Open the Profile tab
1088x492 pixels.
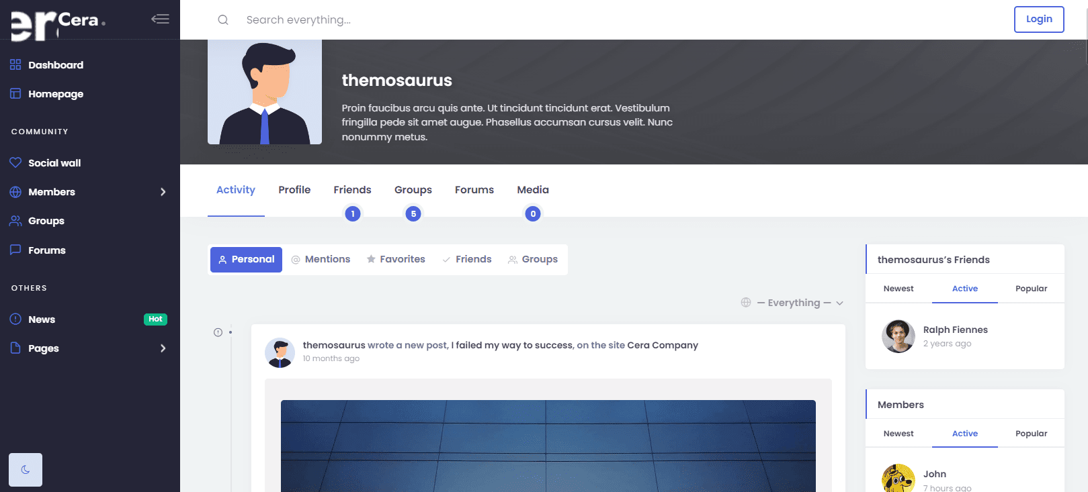point(294,190)
